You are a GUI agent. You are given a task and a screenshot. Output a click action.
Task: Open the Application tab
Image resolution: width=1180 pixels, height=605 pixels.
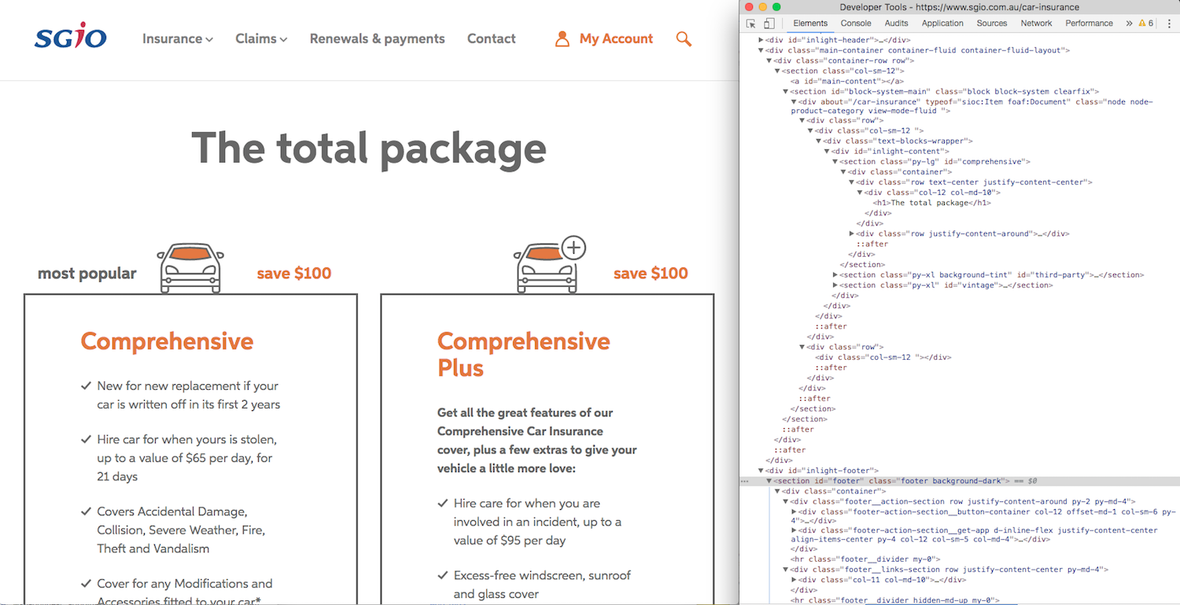coord(942,24)
